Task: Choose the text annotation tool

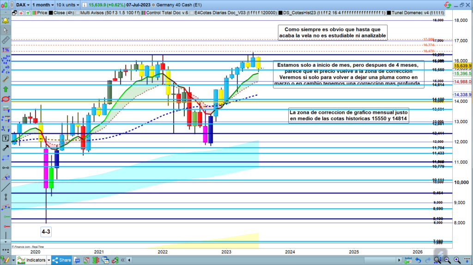Action: (x=6, y=138)
